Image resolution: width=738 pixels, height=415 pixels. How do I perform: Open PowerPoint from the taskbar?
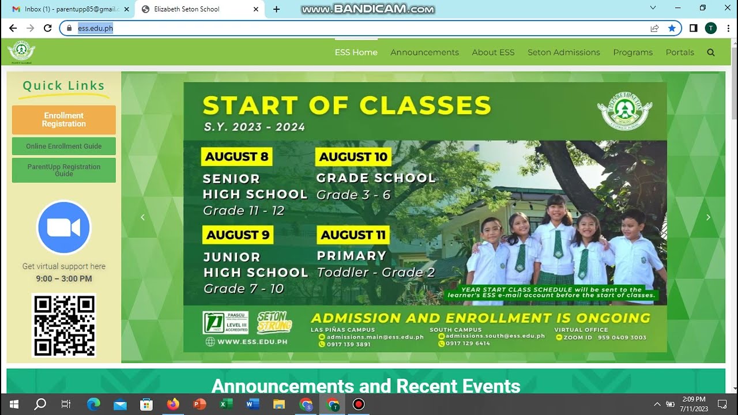[199, 404]
